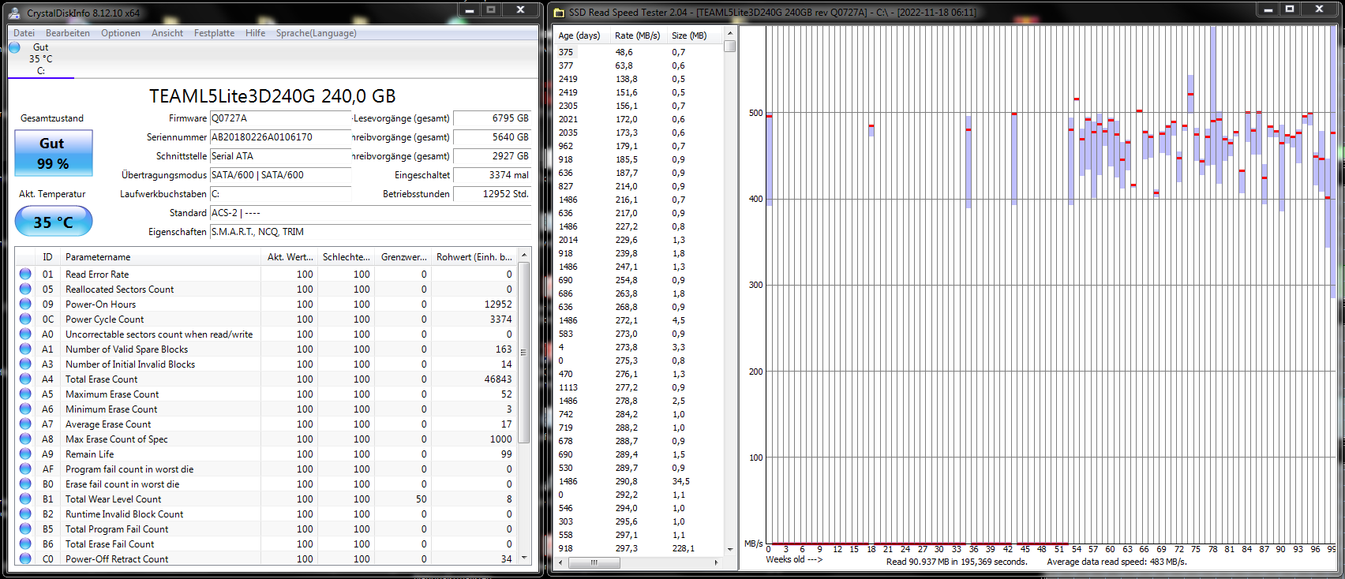
Task: Select the drive C: Gut 35 °C tab
Action: point(41,59)
